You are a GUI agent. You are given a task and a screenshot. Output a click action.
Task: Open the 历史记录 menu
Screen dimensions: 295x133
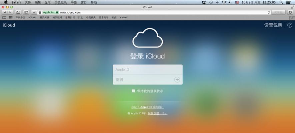point(61,2)
